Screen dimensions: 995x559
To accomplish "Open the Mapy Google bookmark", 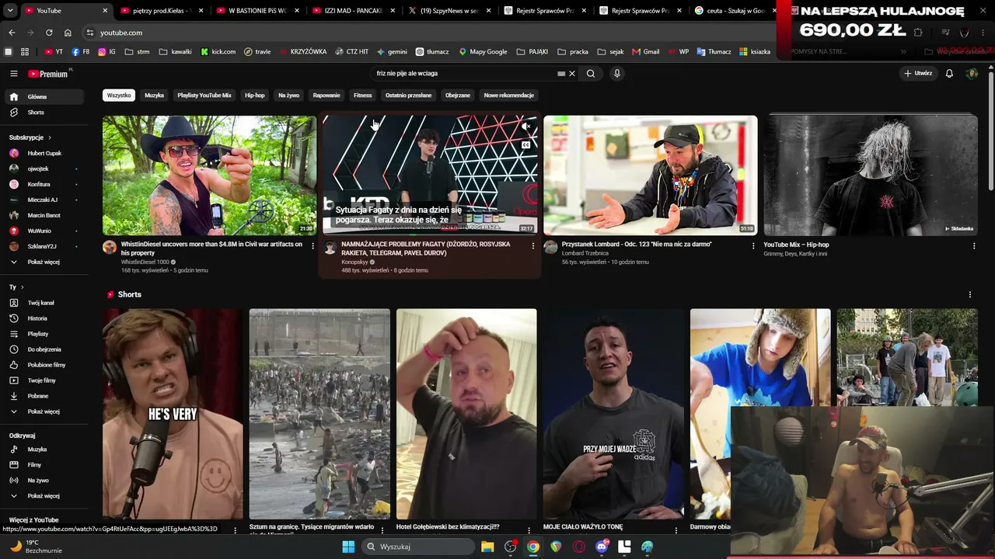I will [x=483, y=52].
